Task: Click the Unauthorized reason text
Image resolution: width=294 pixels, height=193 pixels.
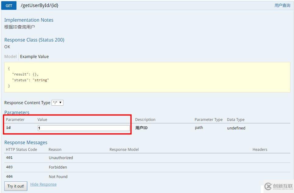Action: pyautogui.click(x=61, y=158)
